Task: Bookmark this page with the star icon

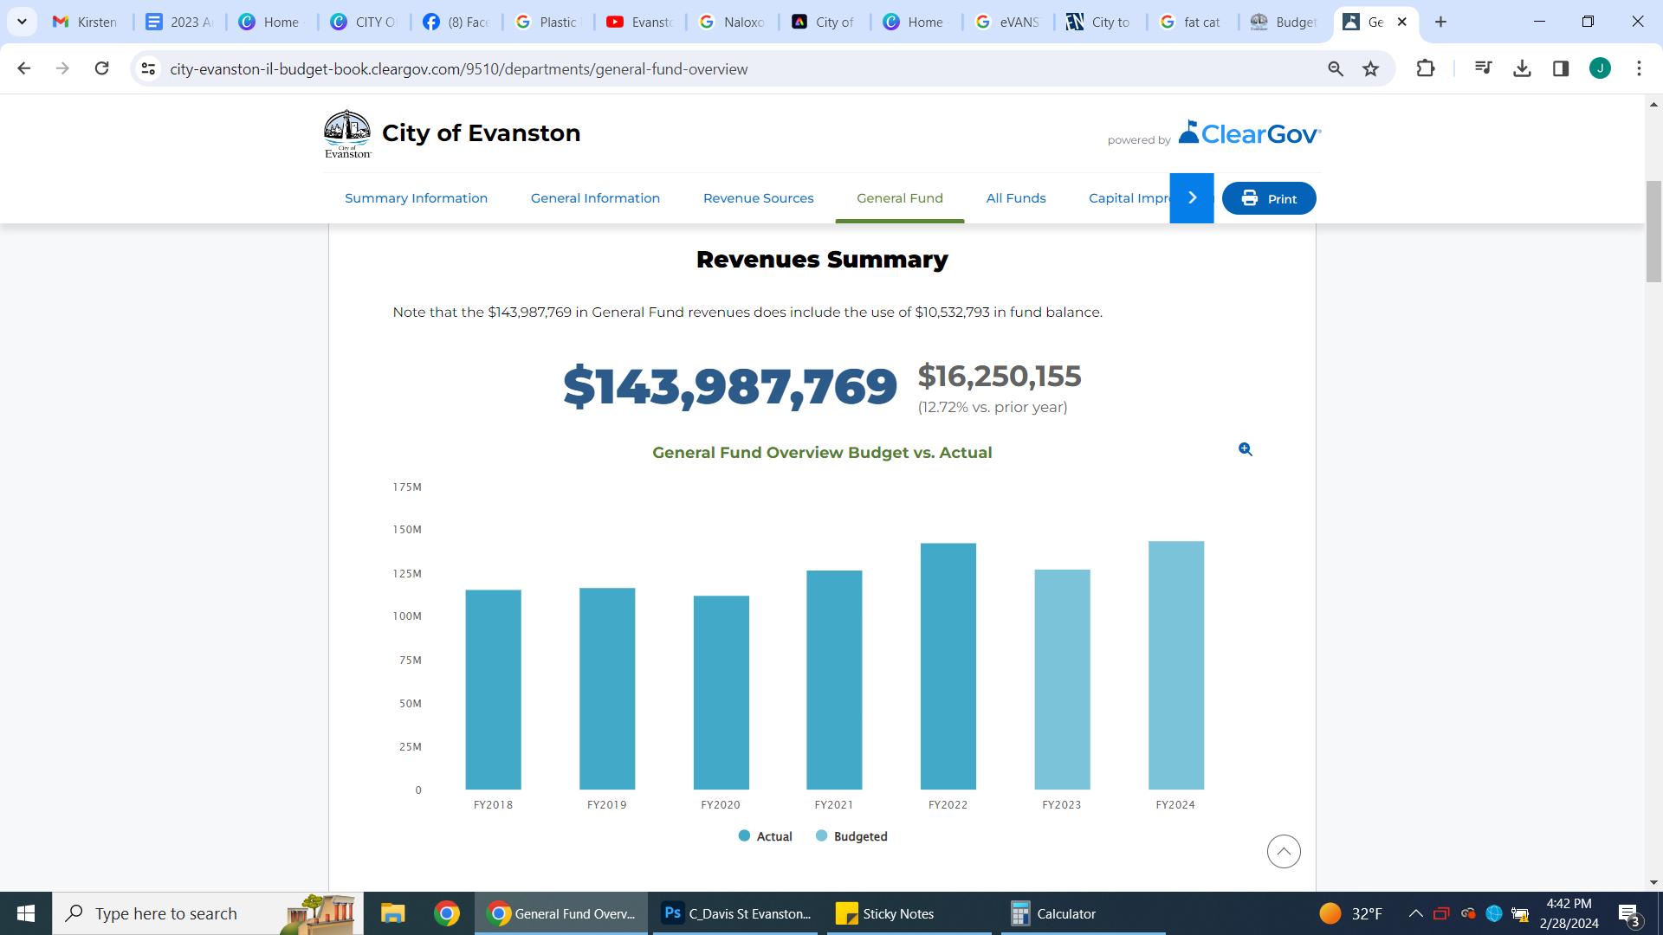Action: (1370, 69)
